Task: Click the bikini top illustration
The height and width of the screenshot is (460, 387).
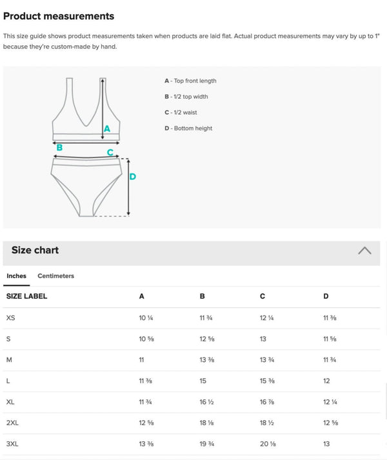Action: (76, 108)
